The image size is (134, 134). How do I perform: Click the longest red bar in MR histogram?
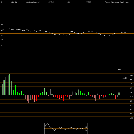(29, 99)
